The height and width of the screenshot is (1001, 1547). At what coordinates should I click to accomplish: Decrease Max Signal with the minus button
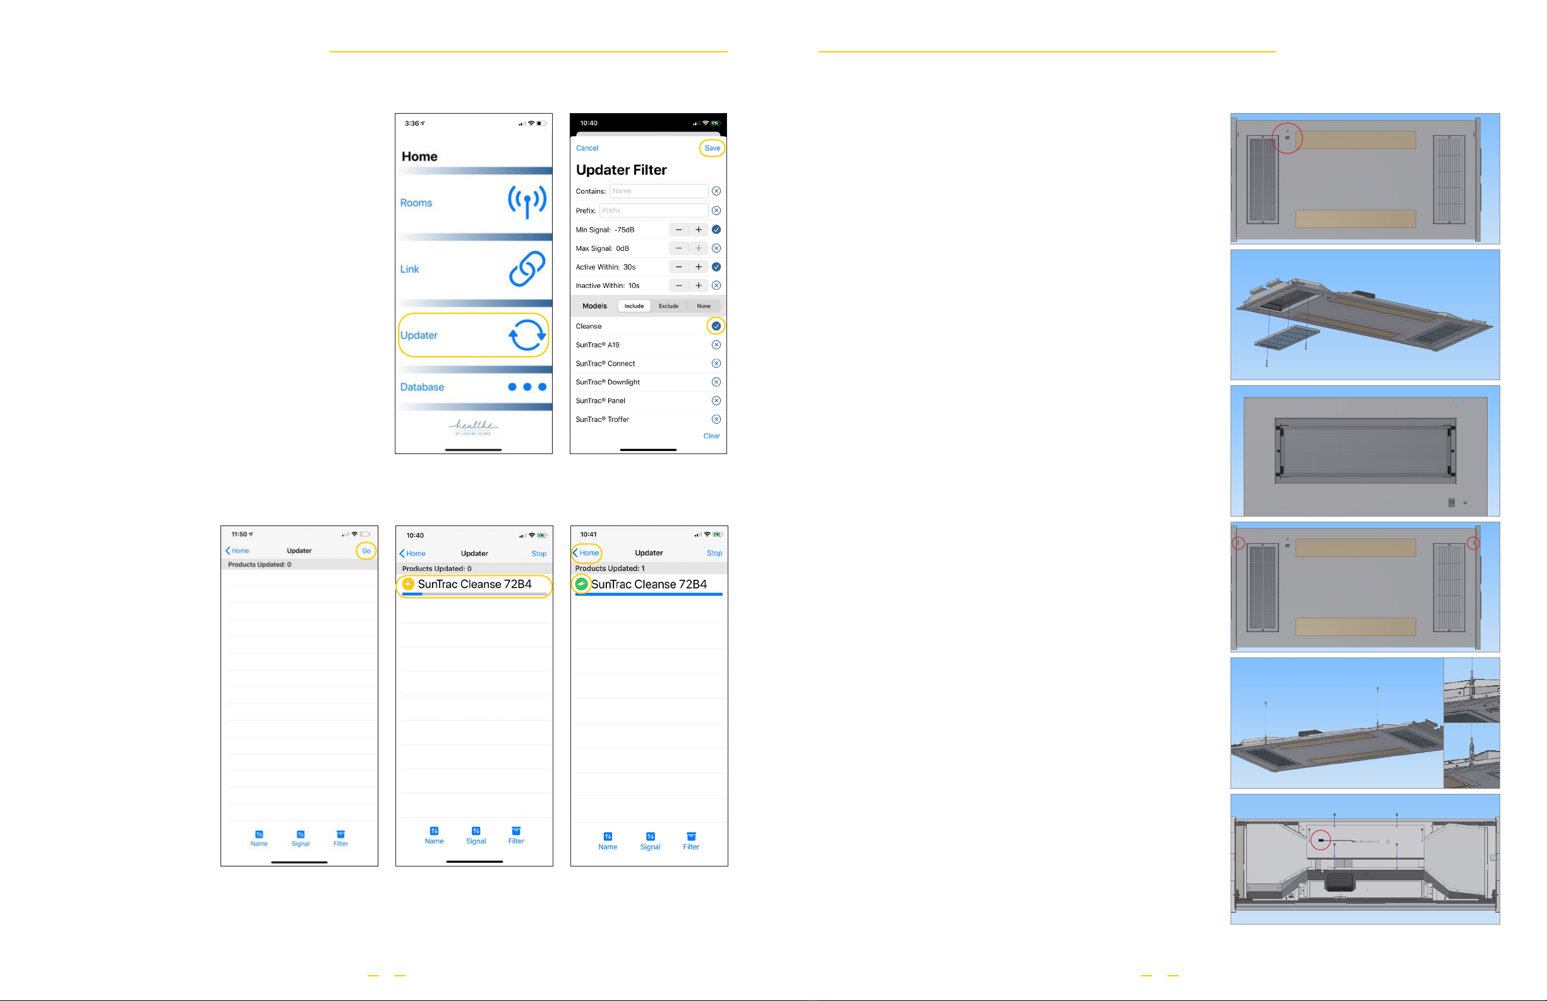tap(678, 248)
